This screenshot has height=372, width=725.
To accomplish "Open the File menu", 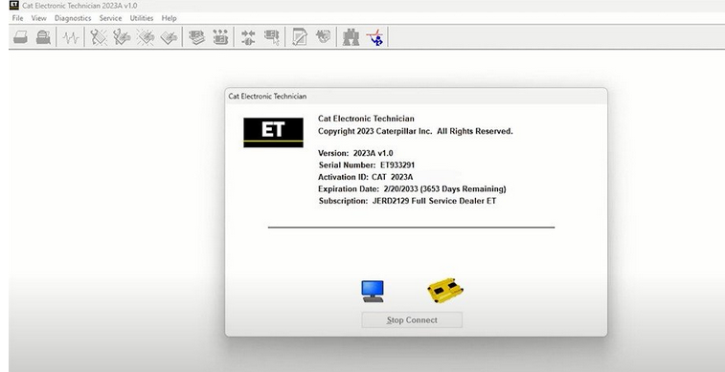I will coord(17,18).
